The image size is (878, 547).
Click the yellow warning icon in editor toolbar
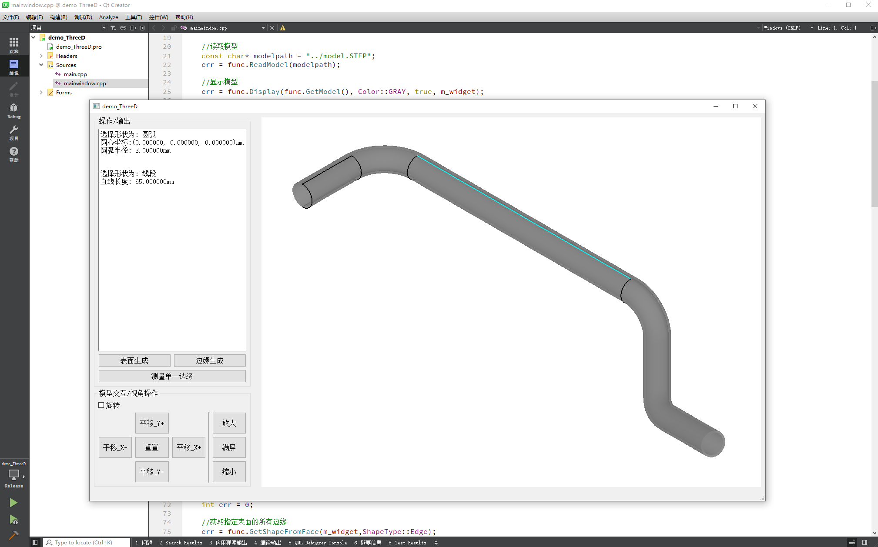[283, 28]
